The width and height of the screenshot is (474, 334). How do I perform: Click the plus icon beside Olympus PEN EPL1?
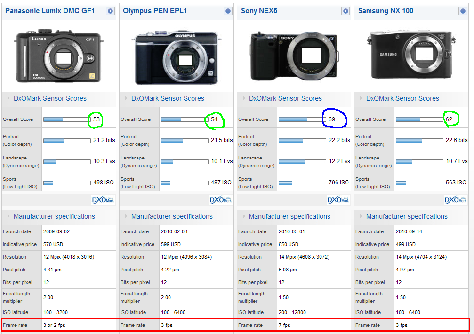228,11
